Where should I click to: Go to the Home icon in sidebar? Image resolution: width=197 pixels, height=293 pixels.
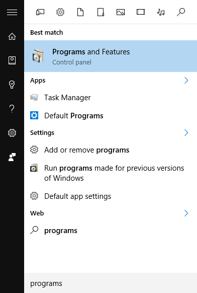click(x=12, y=36)
